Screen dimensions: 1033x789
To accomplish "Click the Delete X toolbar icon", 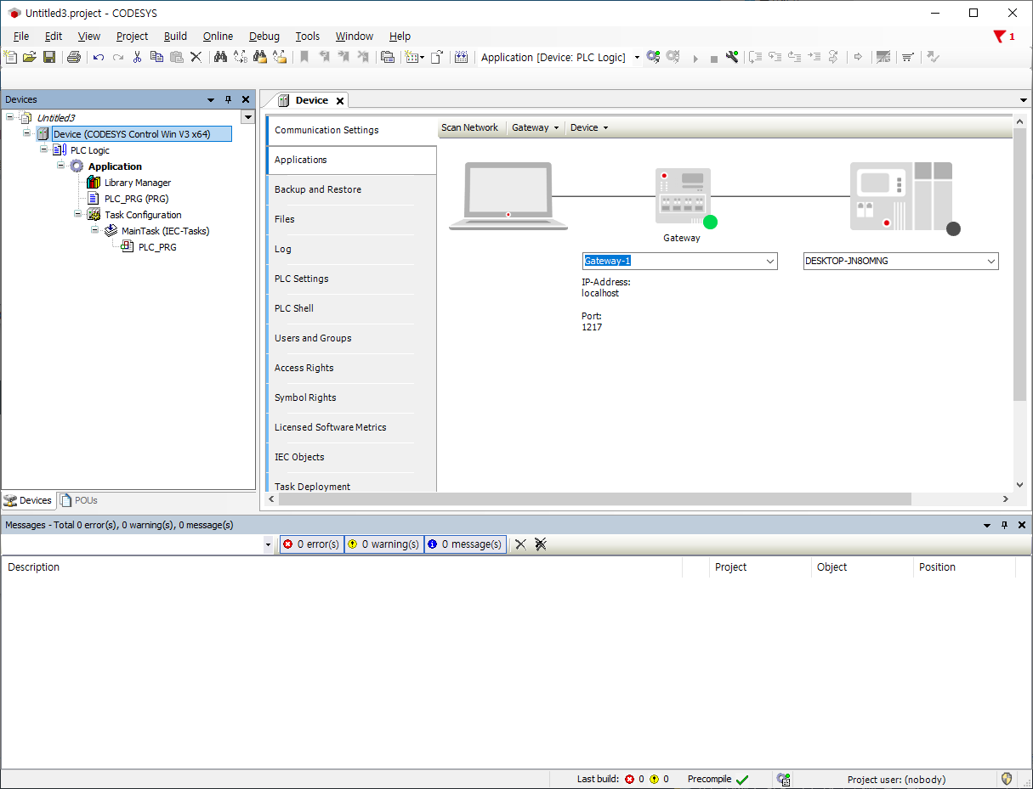I will pos(196,57).
